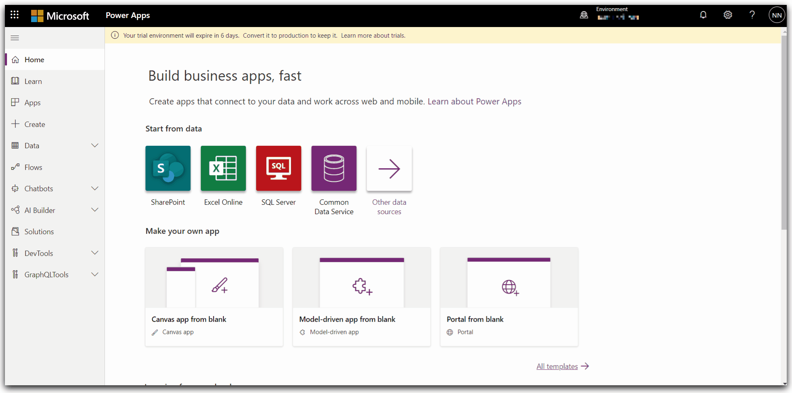792x393 pixels.
Task: Click the Other data sources arrow tile
Action: [389, 168]
